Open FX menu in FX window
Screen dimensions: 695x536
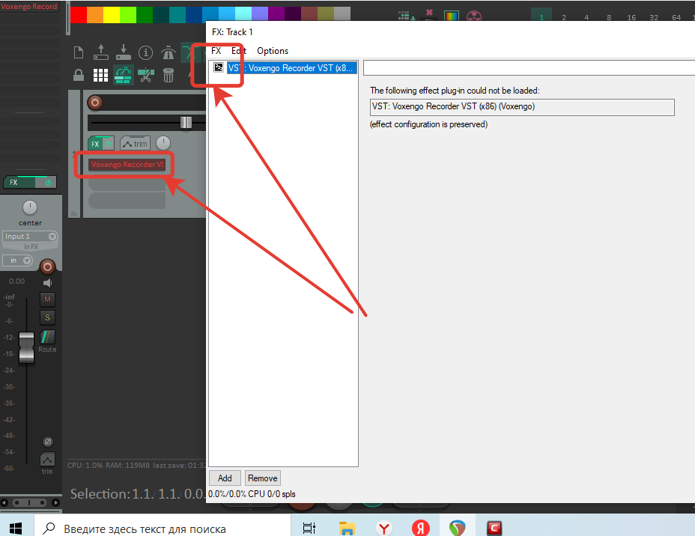point(216,50)
